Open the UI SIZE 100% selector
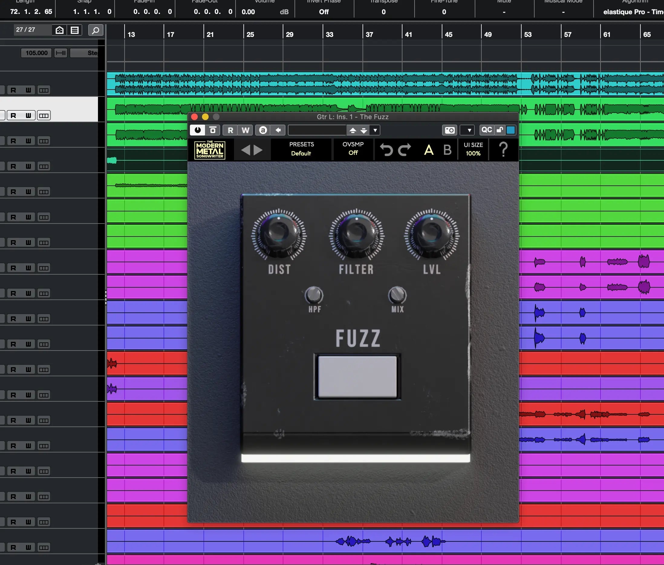This screenshot has height=565, width=664. tap(473, 149)
